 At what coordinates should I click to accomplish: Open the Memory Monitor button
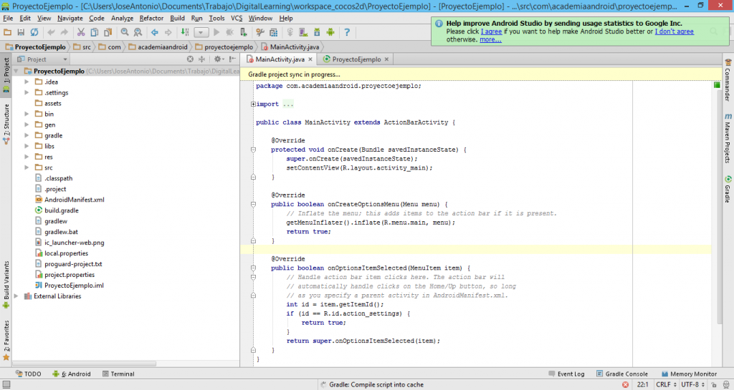click(689, 374)
